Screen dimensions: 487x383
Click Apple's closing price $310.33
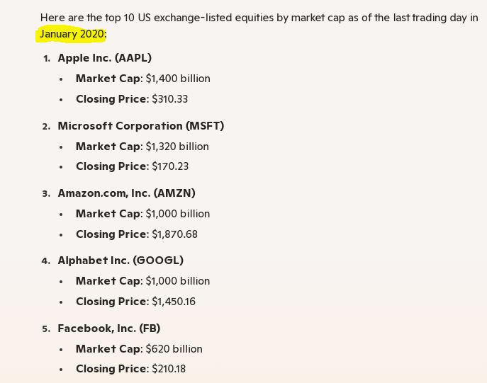point(170,99)
